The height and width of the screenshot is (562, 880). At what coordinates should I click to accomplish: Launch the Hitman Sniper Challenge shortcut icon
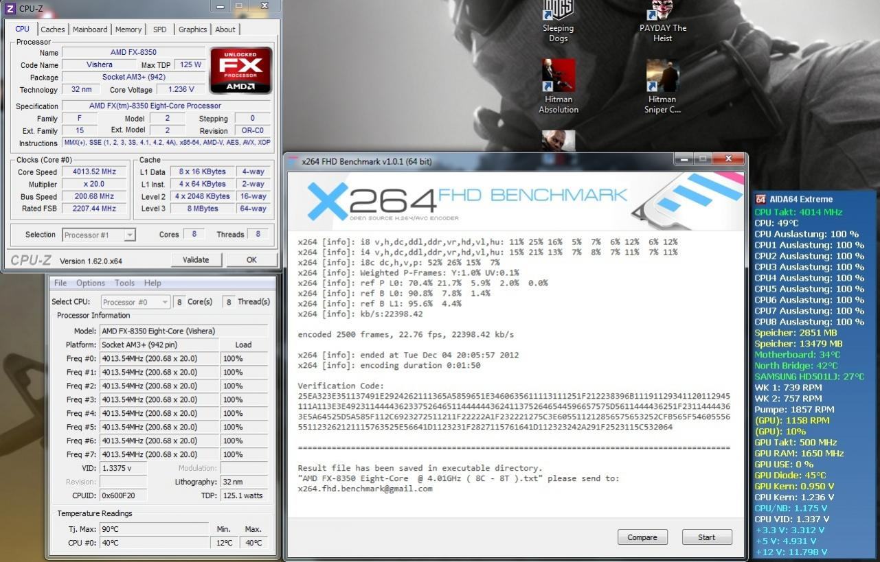(663, 86)
